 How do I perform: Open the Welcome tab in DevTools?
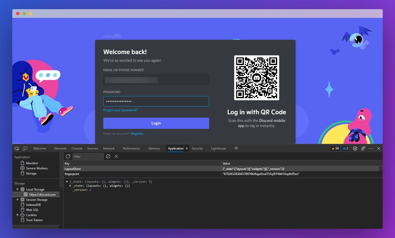point(40,148)
